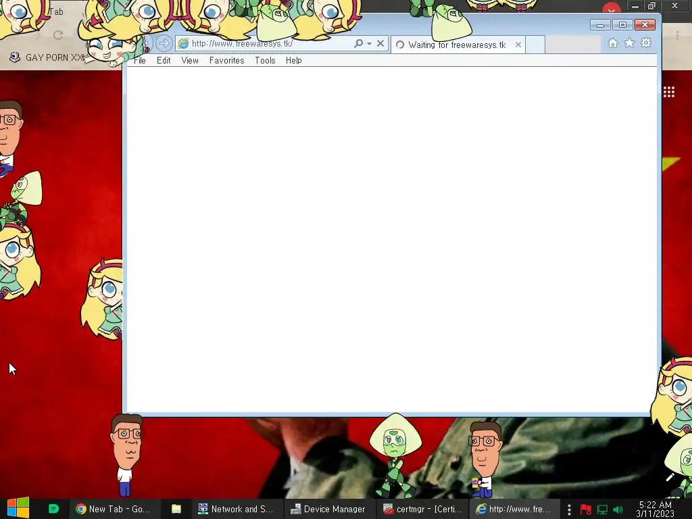The image size is (692, 519).
Task: Open the Edit menu
Action: pos(164,60)
